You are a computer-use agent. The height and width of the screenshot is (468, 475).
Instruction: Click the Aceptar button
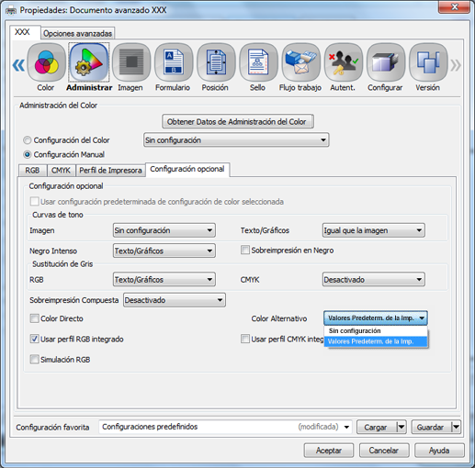point(329,451)
